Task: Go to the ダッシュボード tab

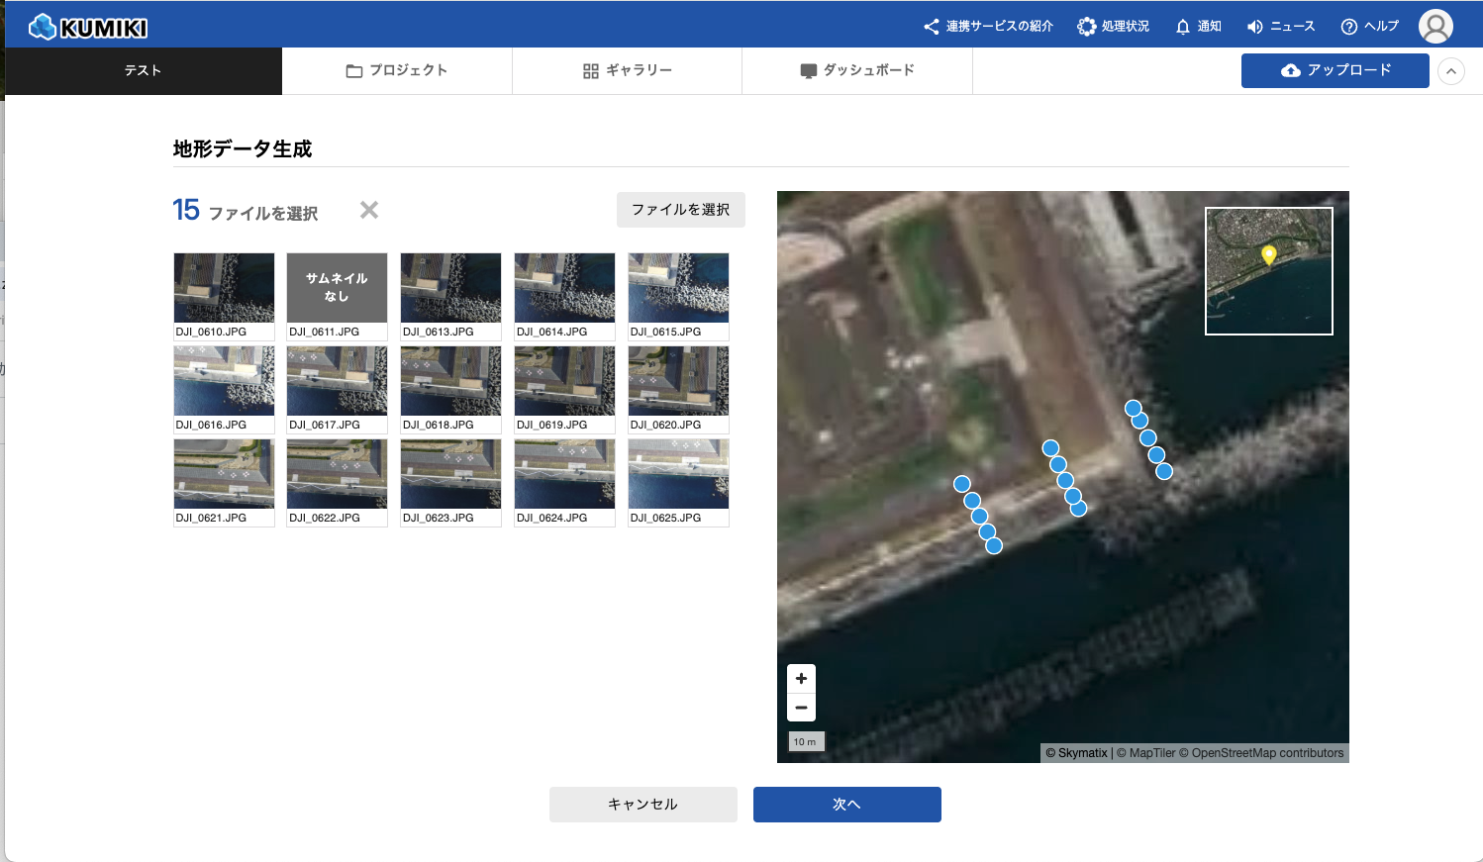Action: [857, 71]
